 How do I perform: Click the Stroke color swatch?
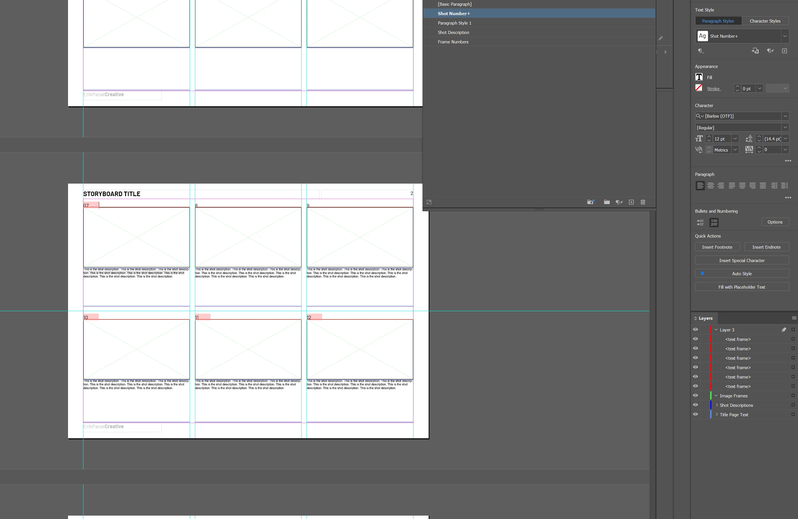tap(699, 88)
